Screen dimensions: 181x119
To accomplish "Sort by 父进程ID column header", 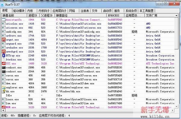I will 47,15.
